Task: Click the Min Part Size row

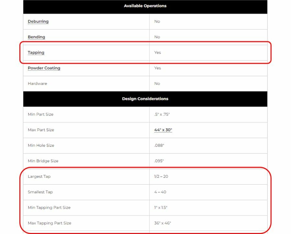Action: [40, 114]
